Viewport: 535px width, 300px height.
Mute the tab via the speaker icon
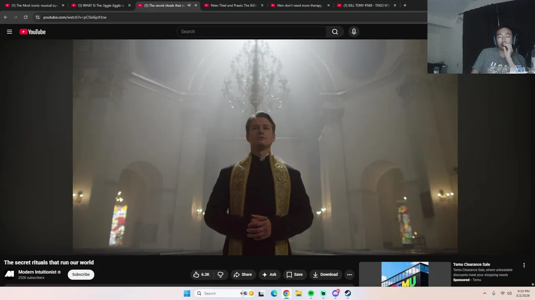189,5
